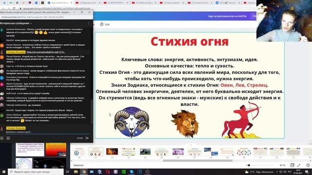Click the taskbar clock showing 07.06.2021
The image size is (312, 175).
point(298,172)
